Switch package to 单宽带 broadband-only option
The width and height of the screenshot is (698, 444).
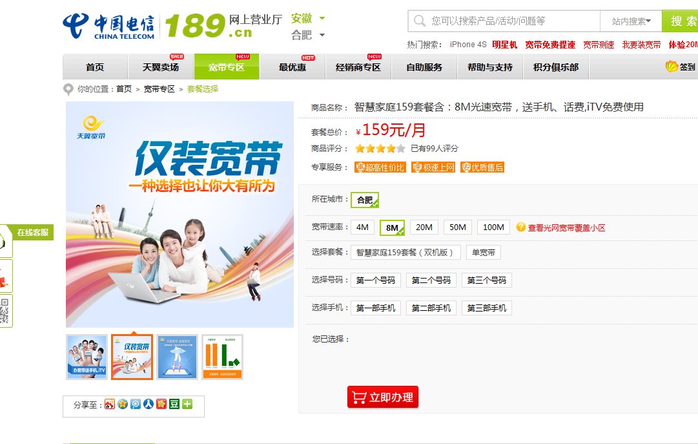pos(483,252)
